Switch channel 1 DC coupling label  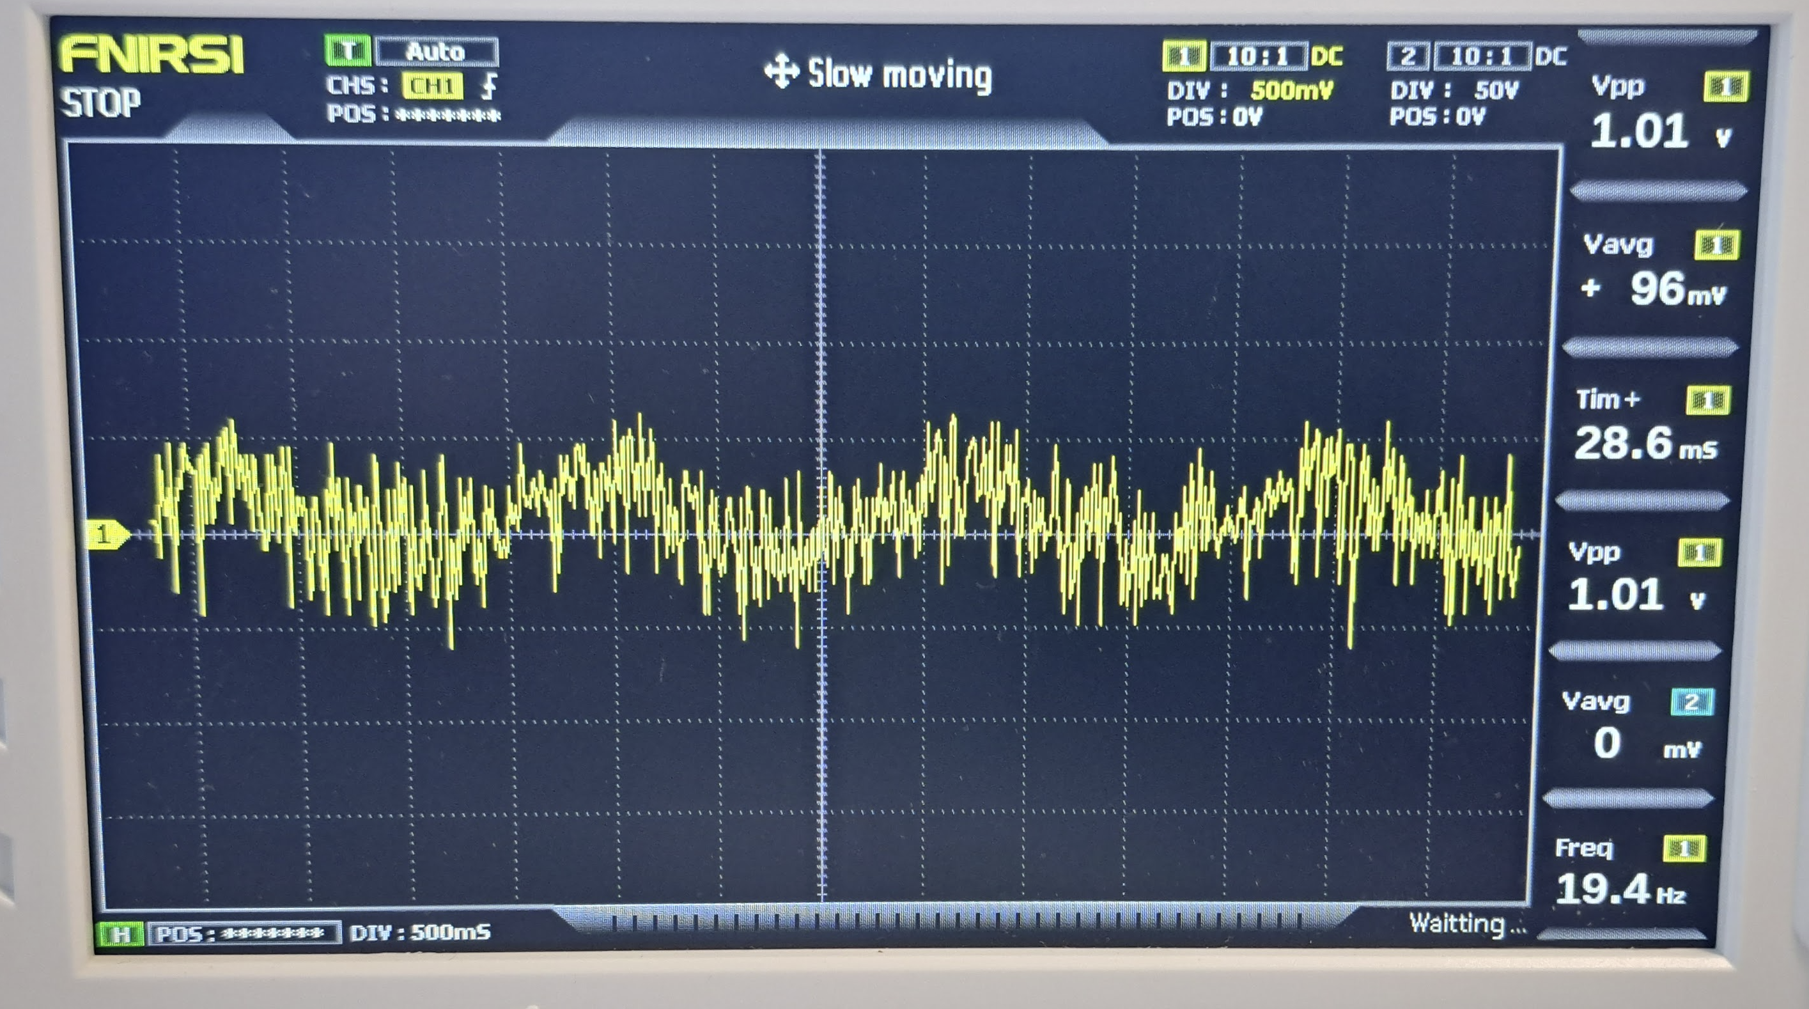point(1326,56)
